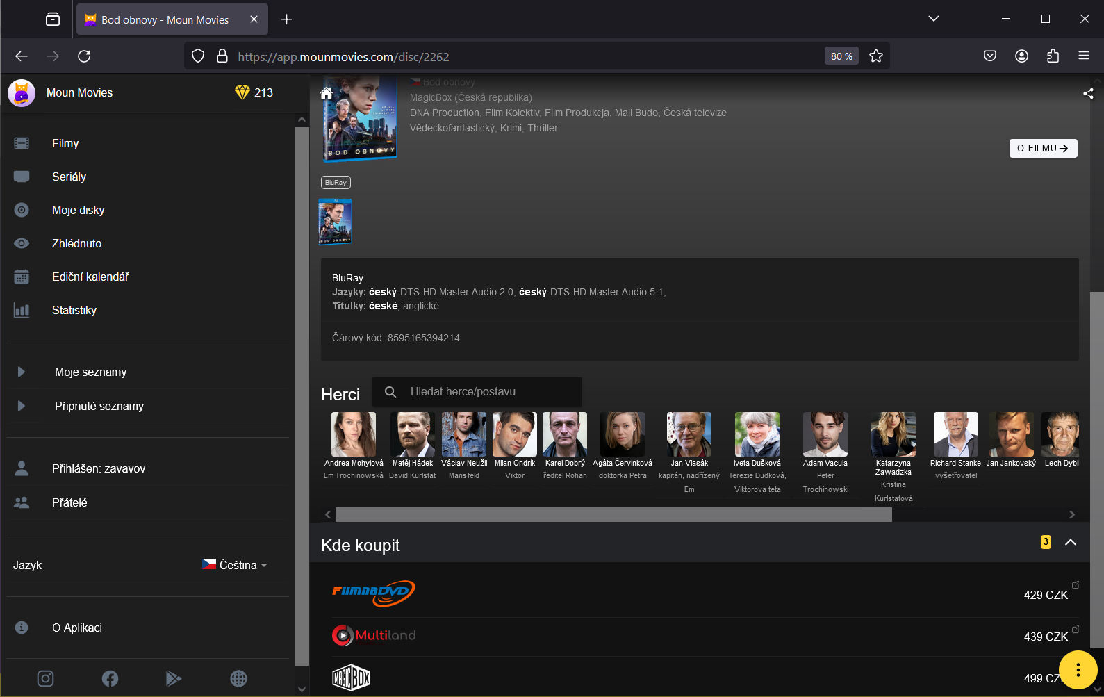Open the Google Play store icon
This screenshot has width=1104, height=697.
pos(174,678)
